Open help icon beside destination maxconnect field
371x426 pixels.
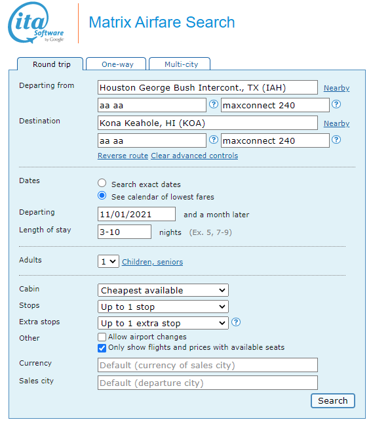336,140
